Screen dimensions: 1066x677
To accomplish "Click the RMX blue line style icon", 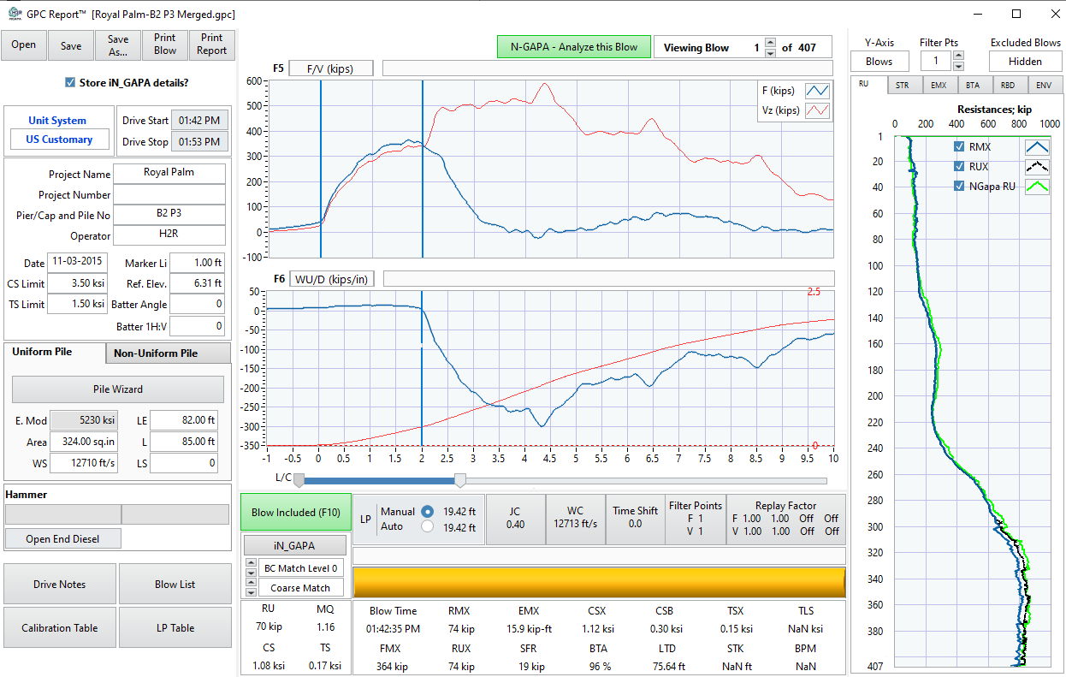I will 1037,146.
